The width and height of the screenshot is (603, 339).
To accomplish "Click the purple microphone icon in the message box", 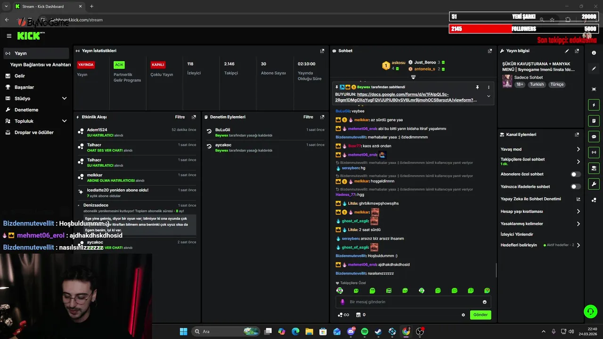I will pyautogui.click(x=342, y=302).
